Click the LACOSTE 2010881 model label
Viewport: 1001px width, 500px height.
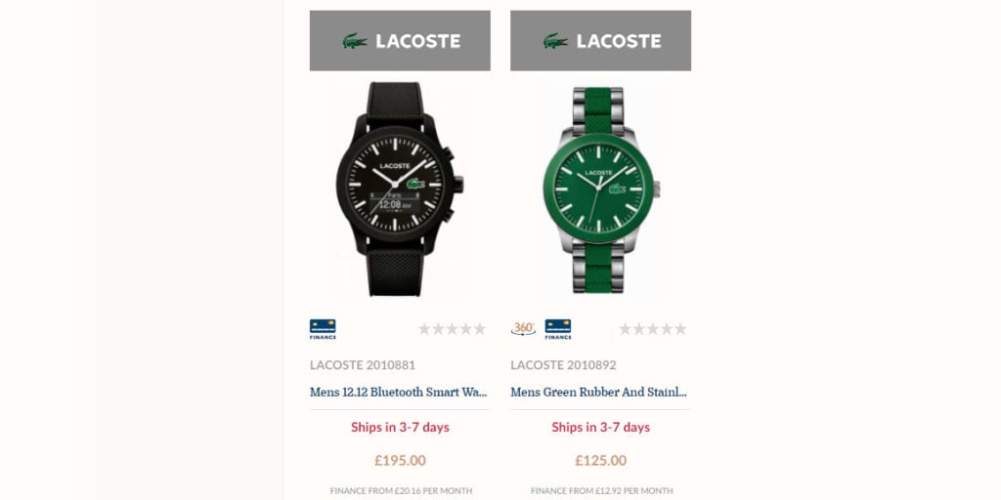363,365
